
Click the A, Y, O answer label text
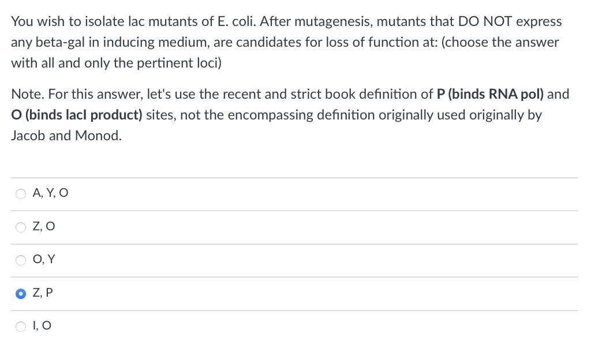[50, 193]
